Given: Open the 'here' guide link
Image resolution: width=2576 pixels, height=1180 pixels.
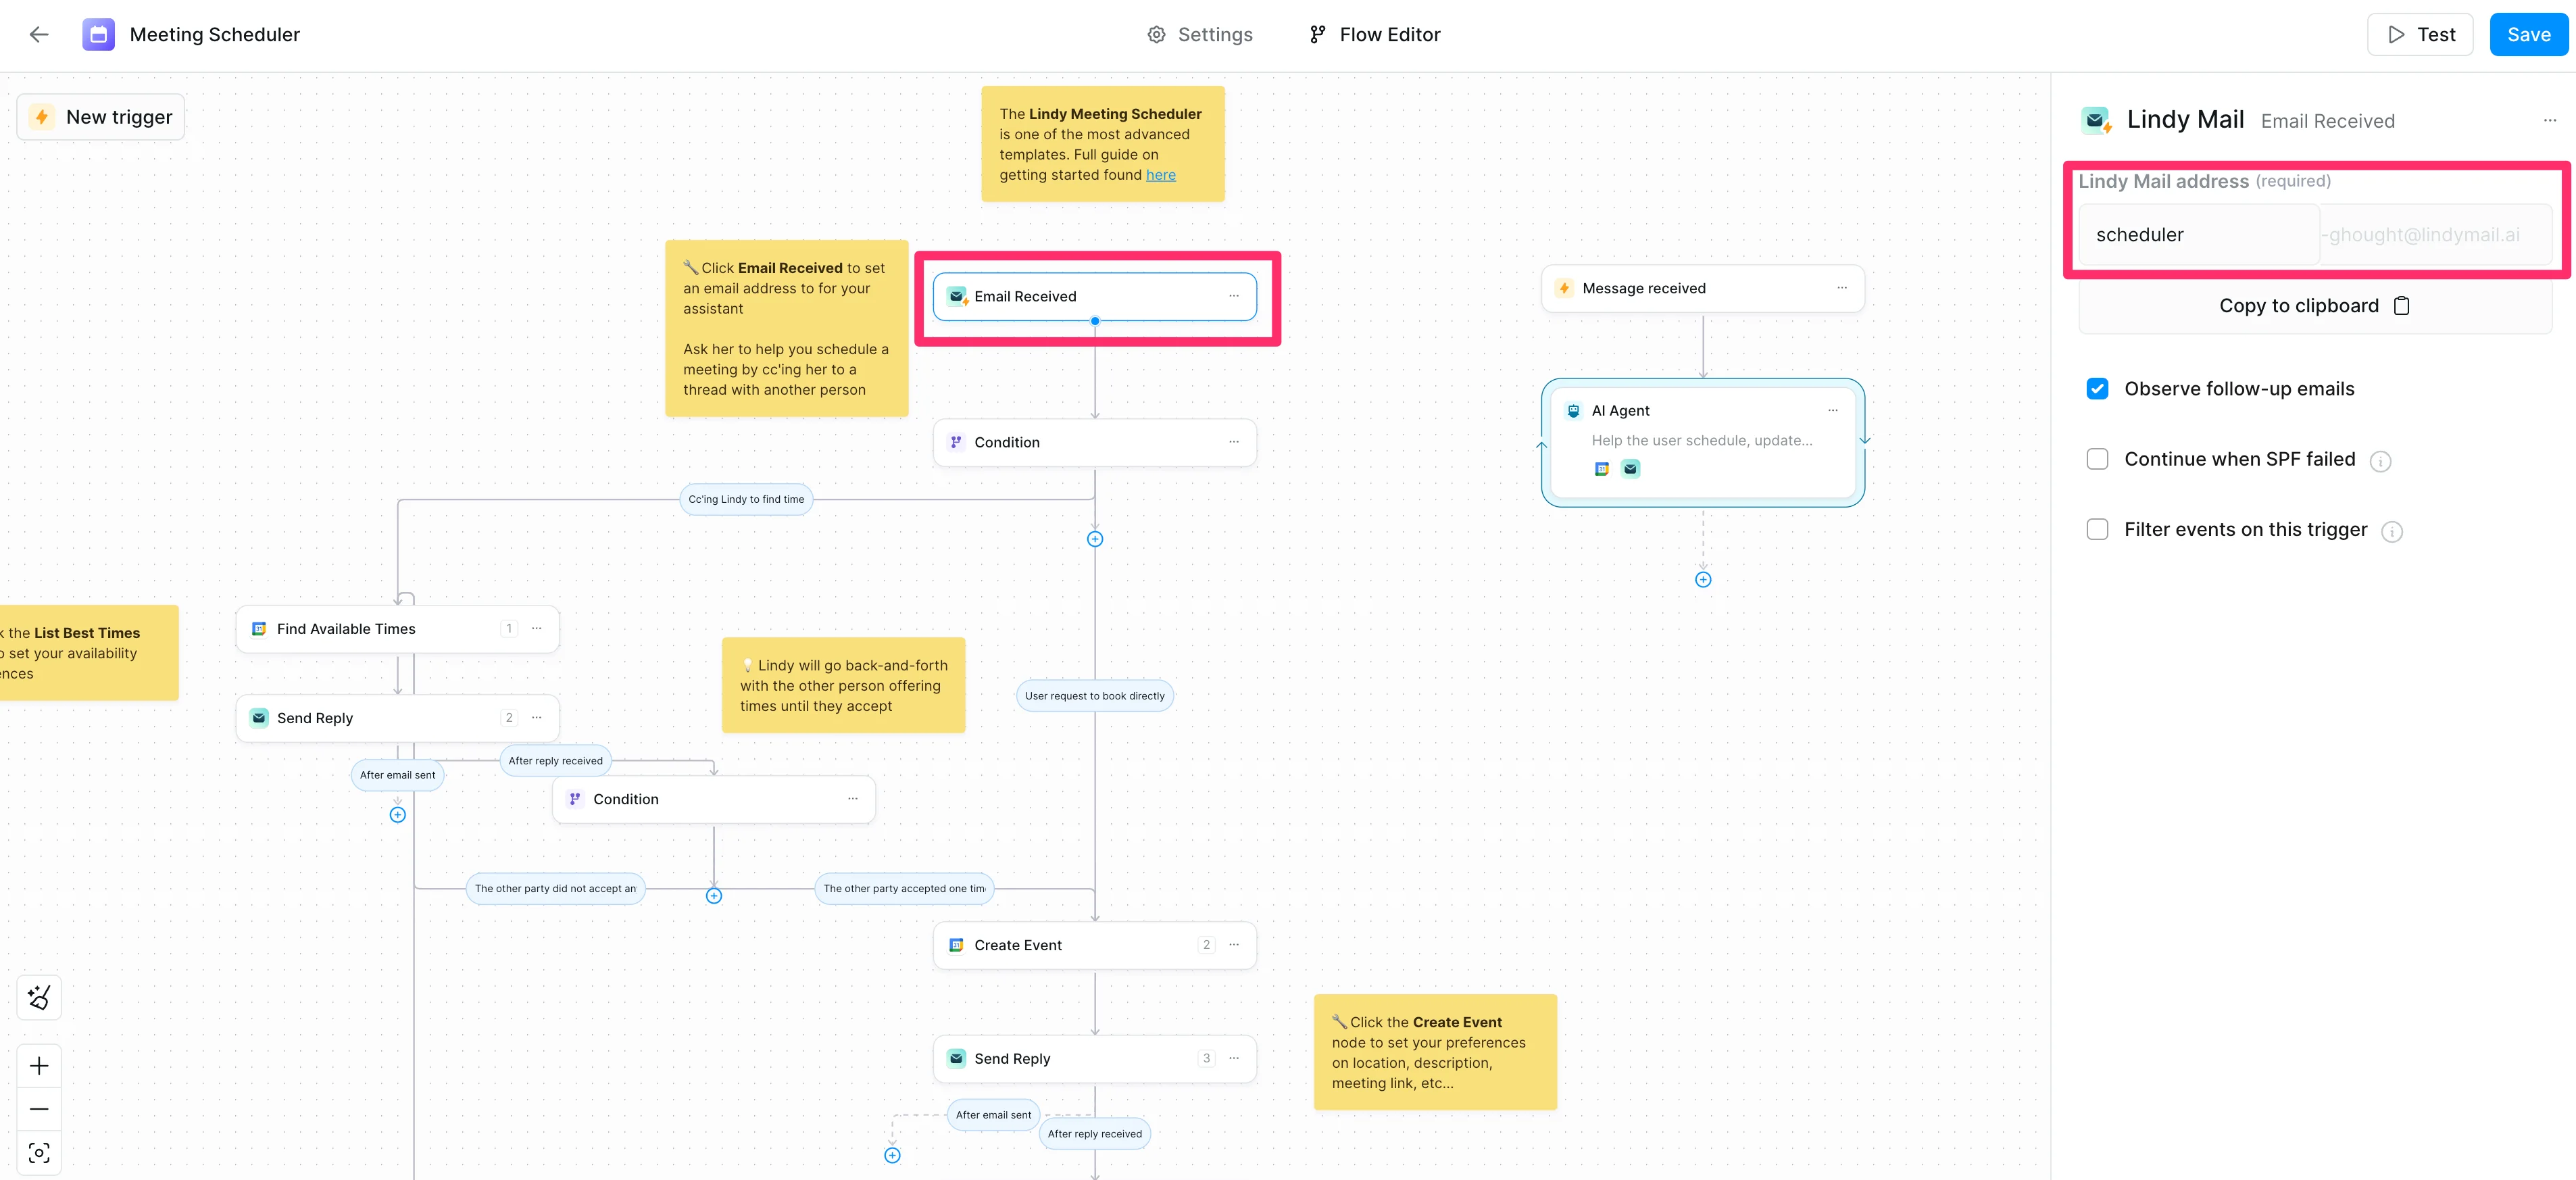Looking at the screenshot, I should [1160, 175].
